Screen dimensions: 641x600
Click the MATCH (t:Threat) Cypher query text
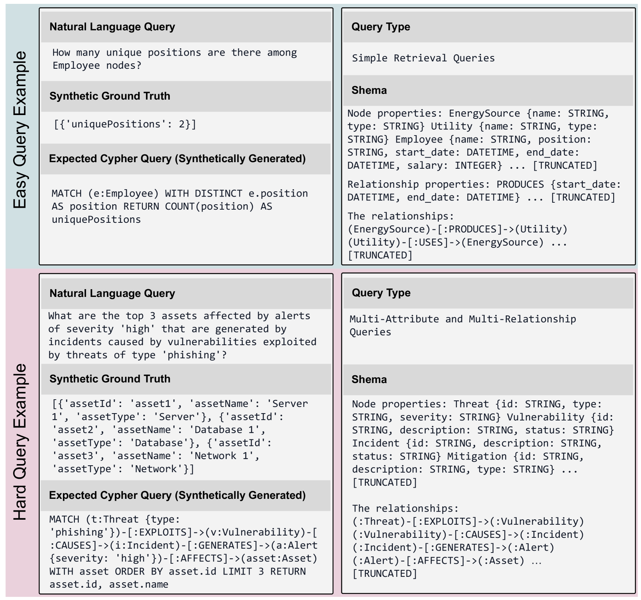(183, 551)
